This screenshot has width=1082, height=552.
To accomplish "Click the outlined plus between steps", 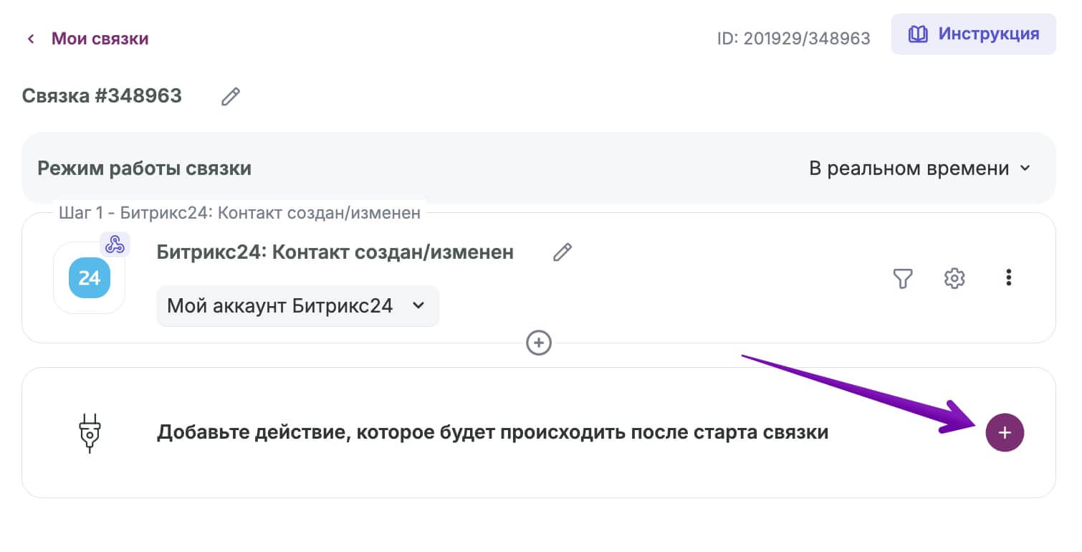I will tap(539, 343).
